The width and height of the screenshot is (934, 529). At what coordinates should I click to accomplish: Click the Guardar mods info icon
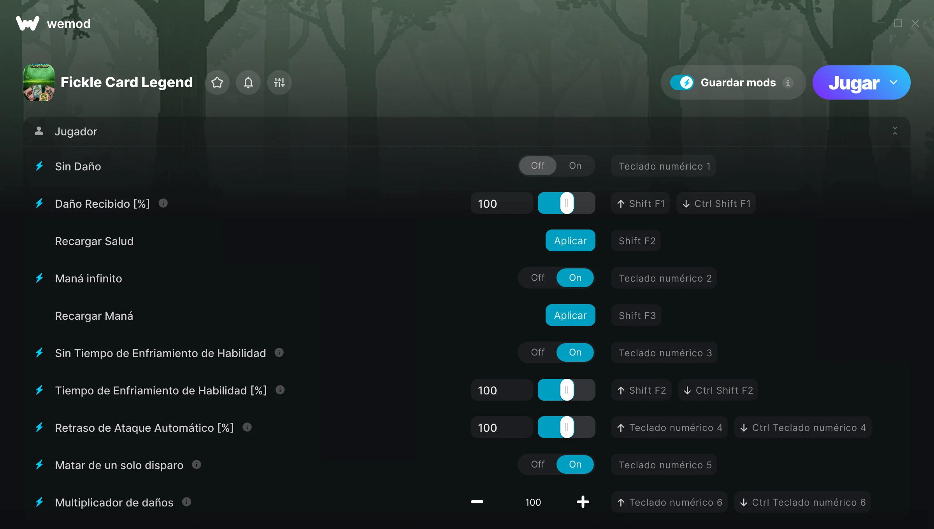click(x=788, y=82)
